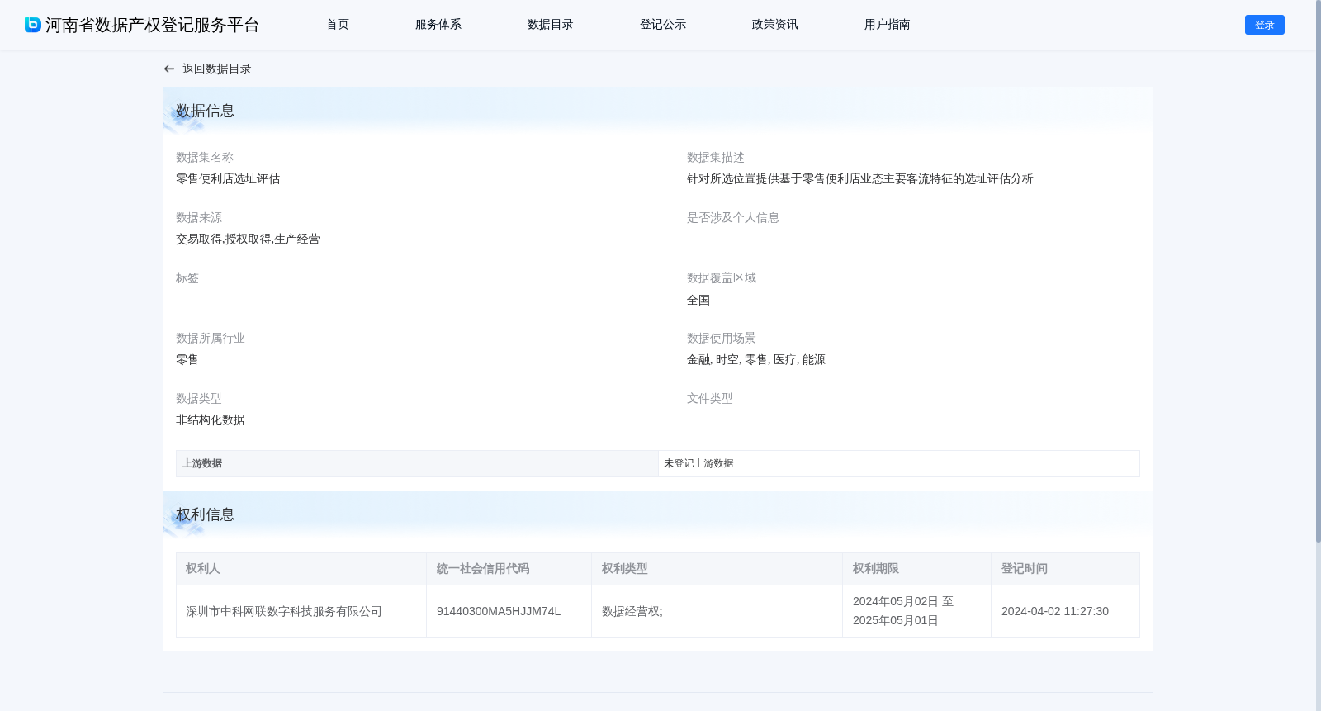Click the 是否涉及个人信息 field label
Viewport: 1321px width, 711px height.
pyautogui.click(x=733, y=218)
